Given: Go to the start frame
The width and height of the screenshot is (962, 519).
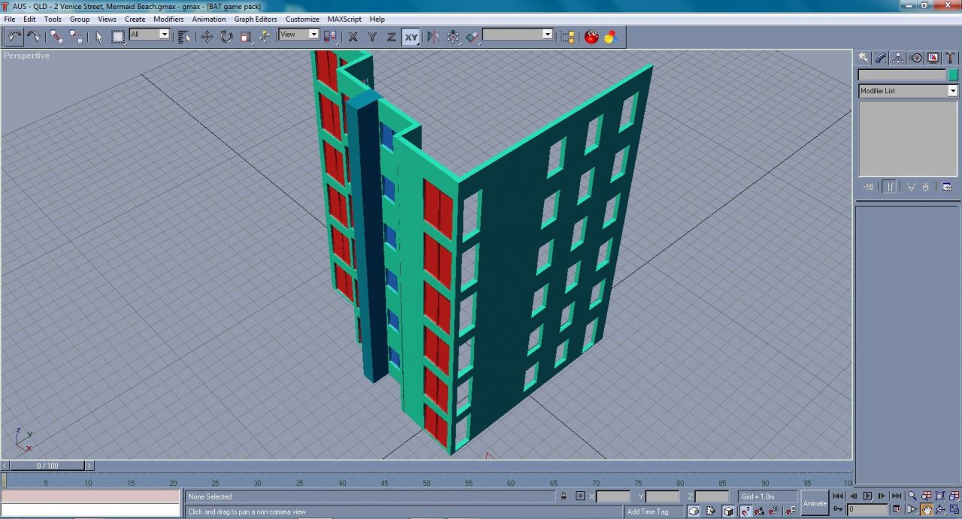Looking at the screenshot, I should coord(839,496).
